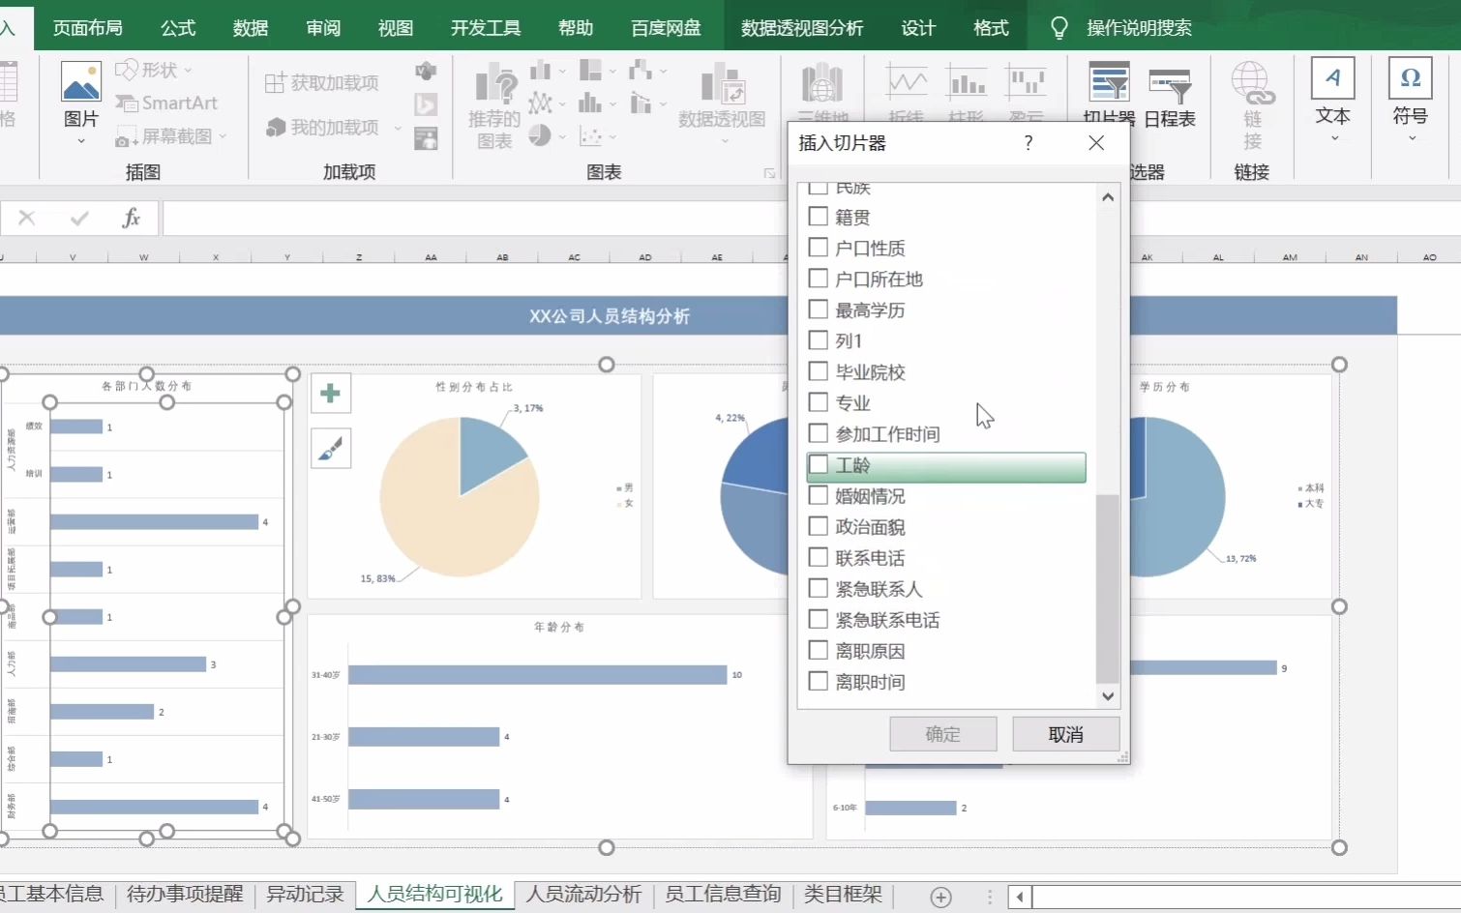Open the 数据 ribbon tab
Viewport: 1461px width, 913px height.
251,28
